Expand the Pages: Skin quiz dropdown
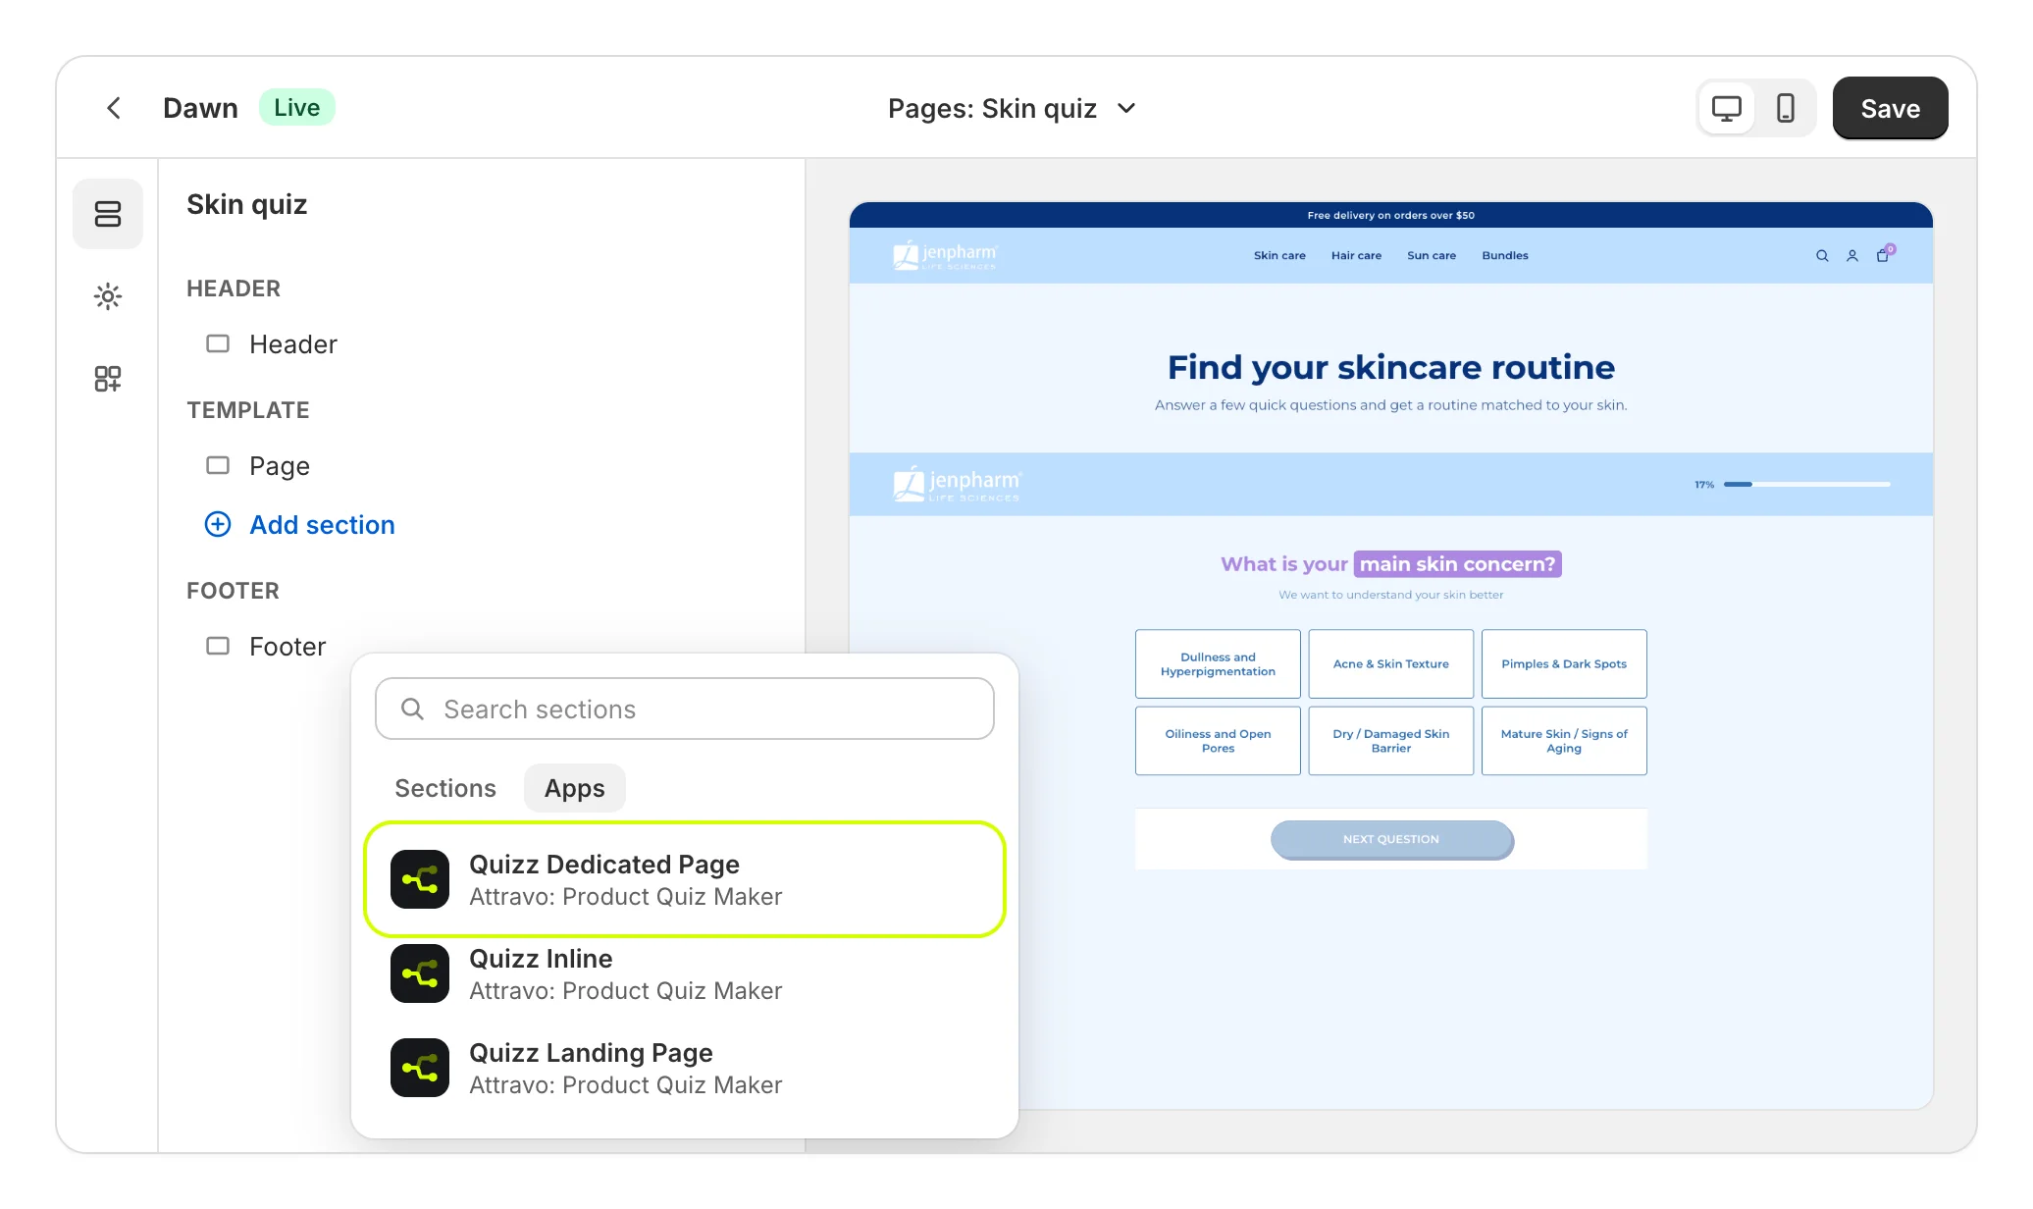The width and height of the screenshot is (2033, 1209). pyautogui.click(x=1012, y=108)
